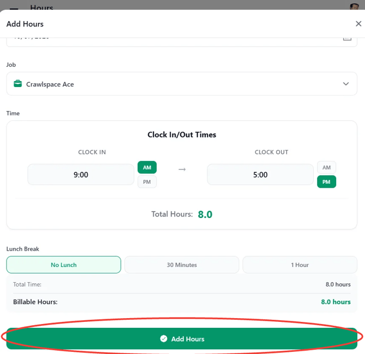Viewport: 365px width, 354px height.
Task: Click the 9:00 clock in time field
Action: click(81, 175)
